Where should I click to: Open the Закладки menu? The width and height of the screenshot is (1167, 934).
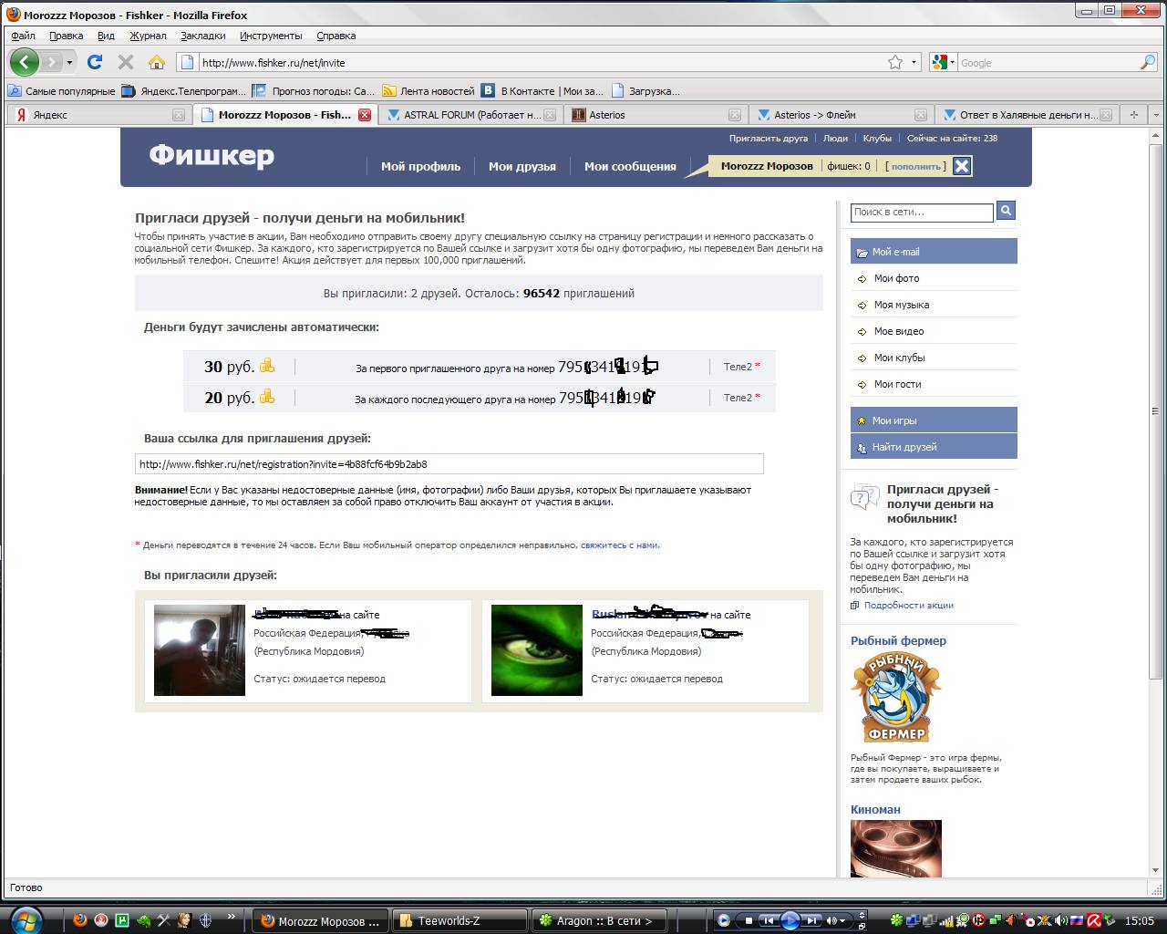(x=202, y=36)
